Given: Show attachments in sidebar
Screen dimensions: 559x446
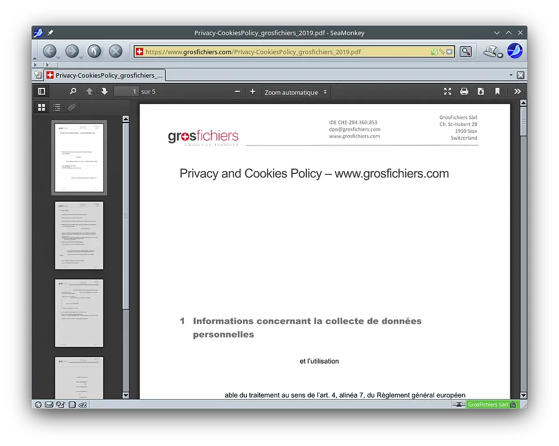Looking at the screenshot, I should pyautogui.click(x=72, y=107).
